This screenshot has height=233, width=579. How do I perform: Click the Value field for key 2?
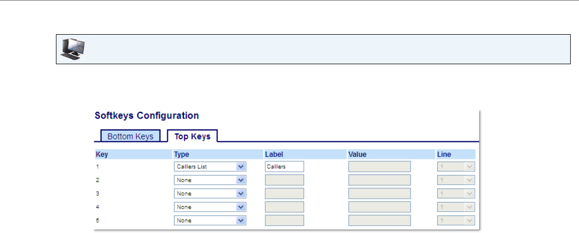[379, 180]
